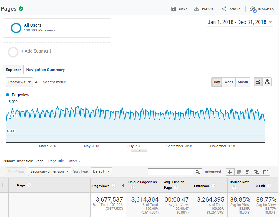279x217 pixels.
Task: Click the All Users segment circle
Action: pyautogui.click(x=16, y=28)
